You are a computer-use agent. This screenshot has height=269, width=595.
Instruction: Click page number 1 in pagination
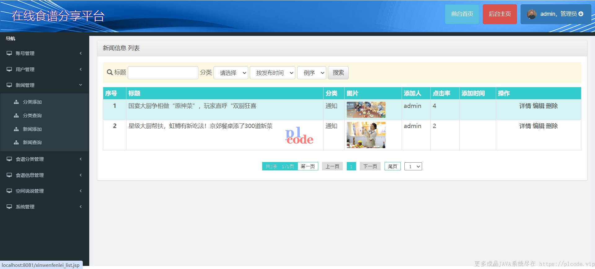point(351,166)
